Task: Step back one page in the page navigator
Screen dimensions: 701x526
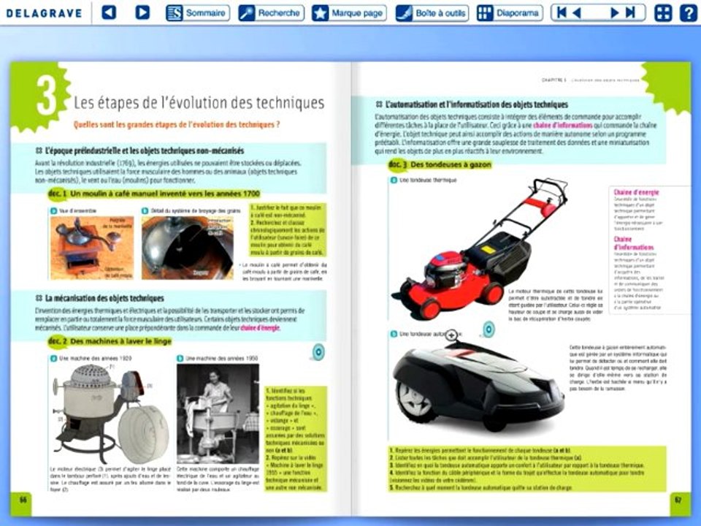Action: click(577, 13)
